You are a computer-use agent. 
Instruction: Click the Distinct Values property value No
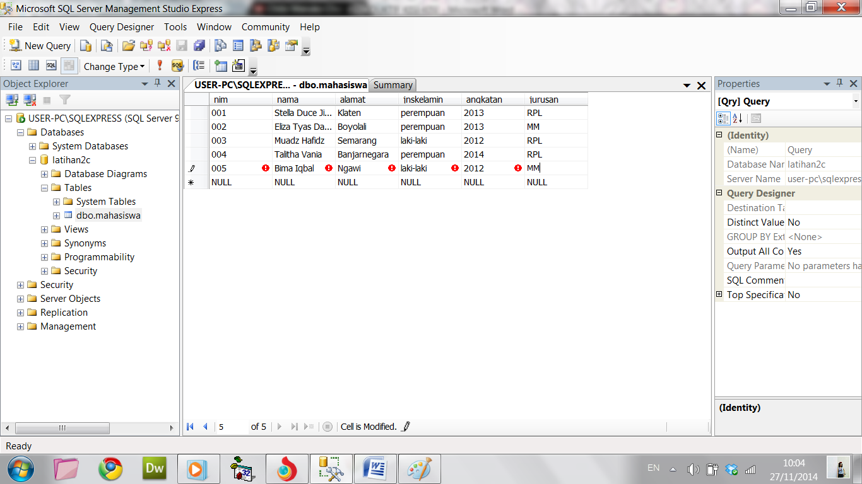(824, 222)
